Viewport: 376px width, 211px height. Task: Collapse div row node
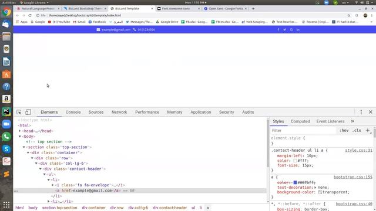tap(32, 158)
